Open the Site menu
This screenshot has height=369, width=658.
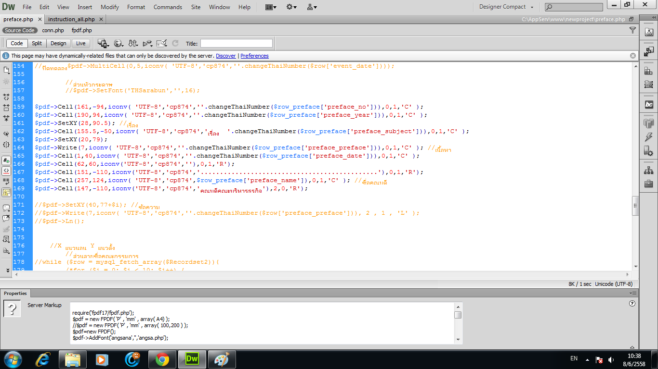[196, 7]
